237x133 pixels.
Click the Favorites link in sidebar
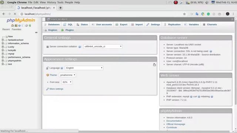16,30
